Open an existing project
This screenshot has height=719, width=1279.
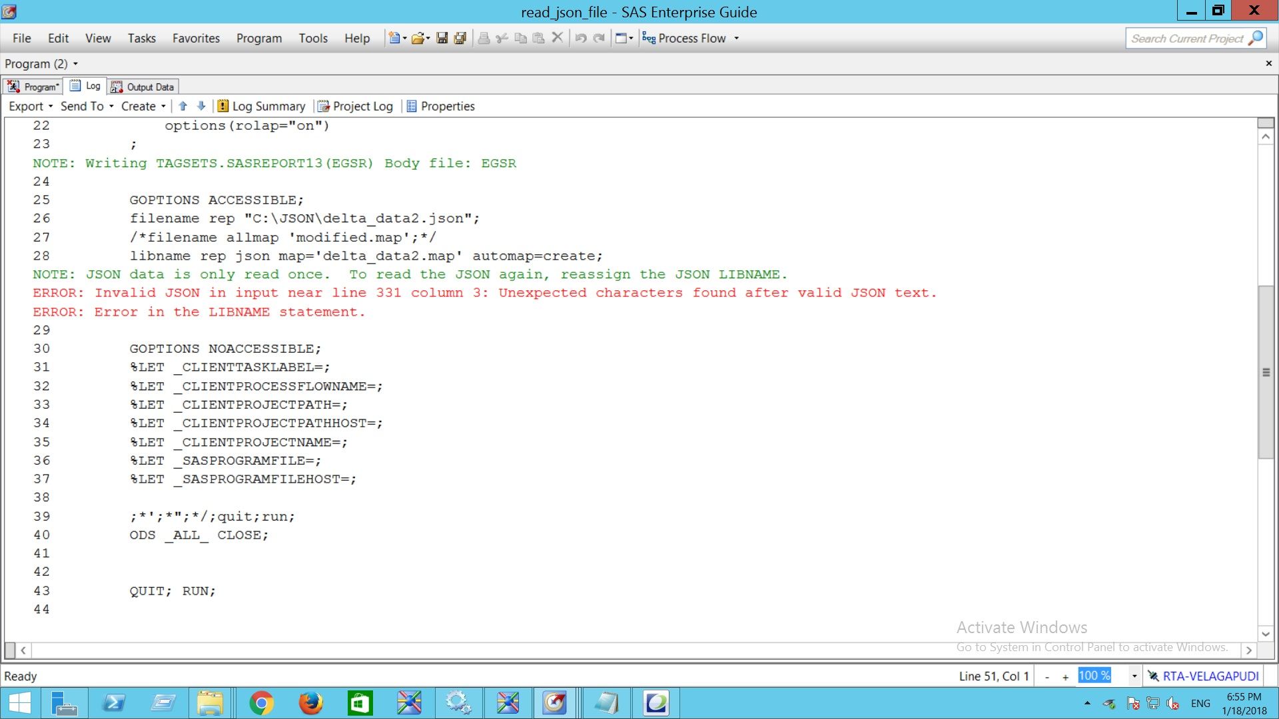click(417, 38)
